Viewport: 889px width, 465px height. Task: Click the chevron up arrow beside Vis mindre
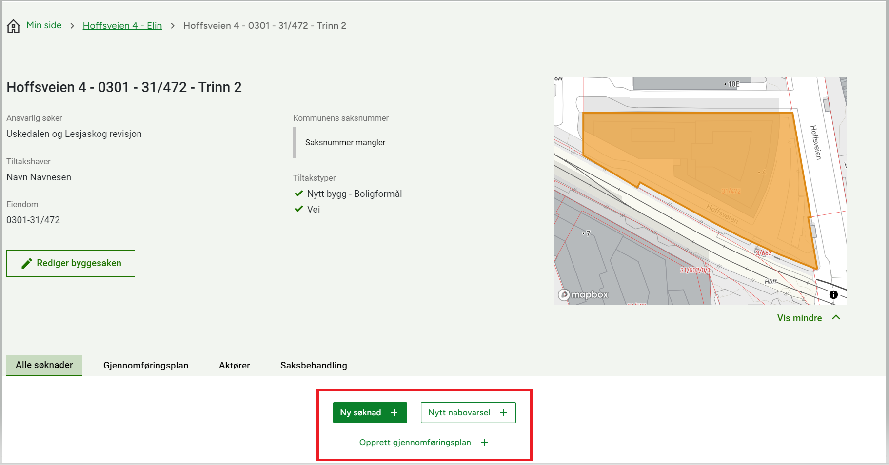(x=836, y=317)
